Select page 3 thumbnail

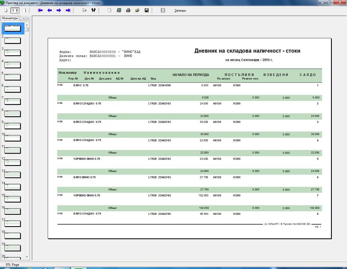tap(12, 53)
